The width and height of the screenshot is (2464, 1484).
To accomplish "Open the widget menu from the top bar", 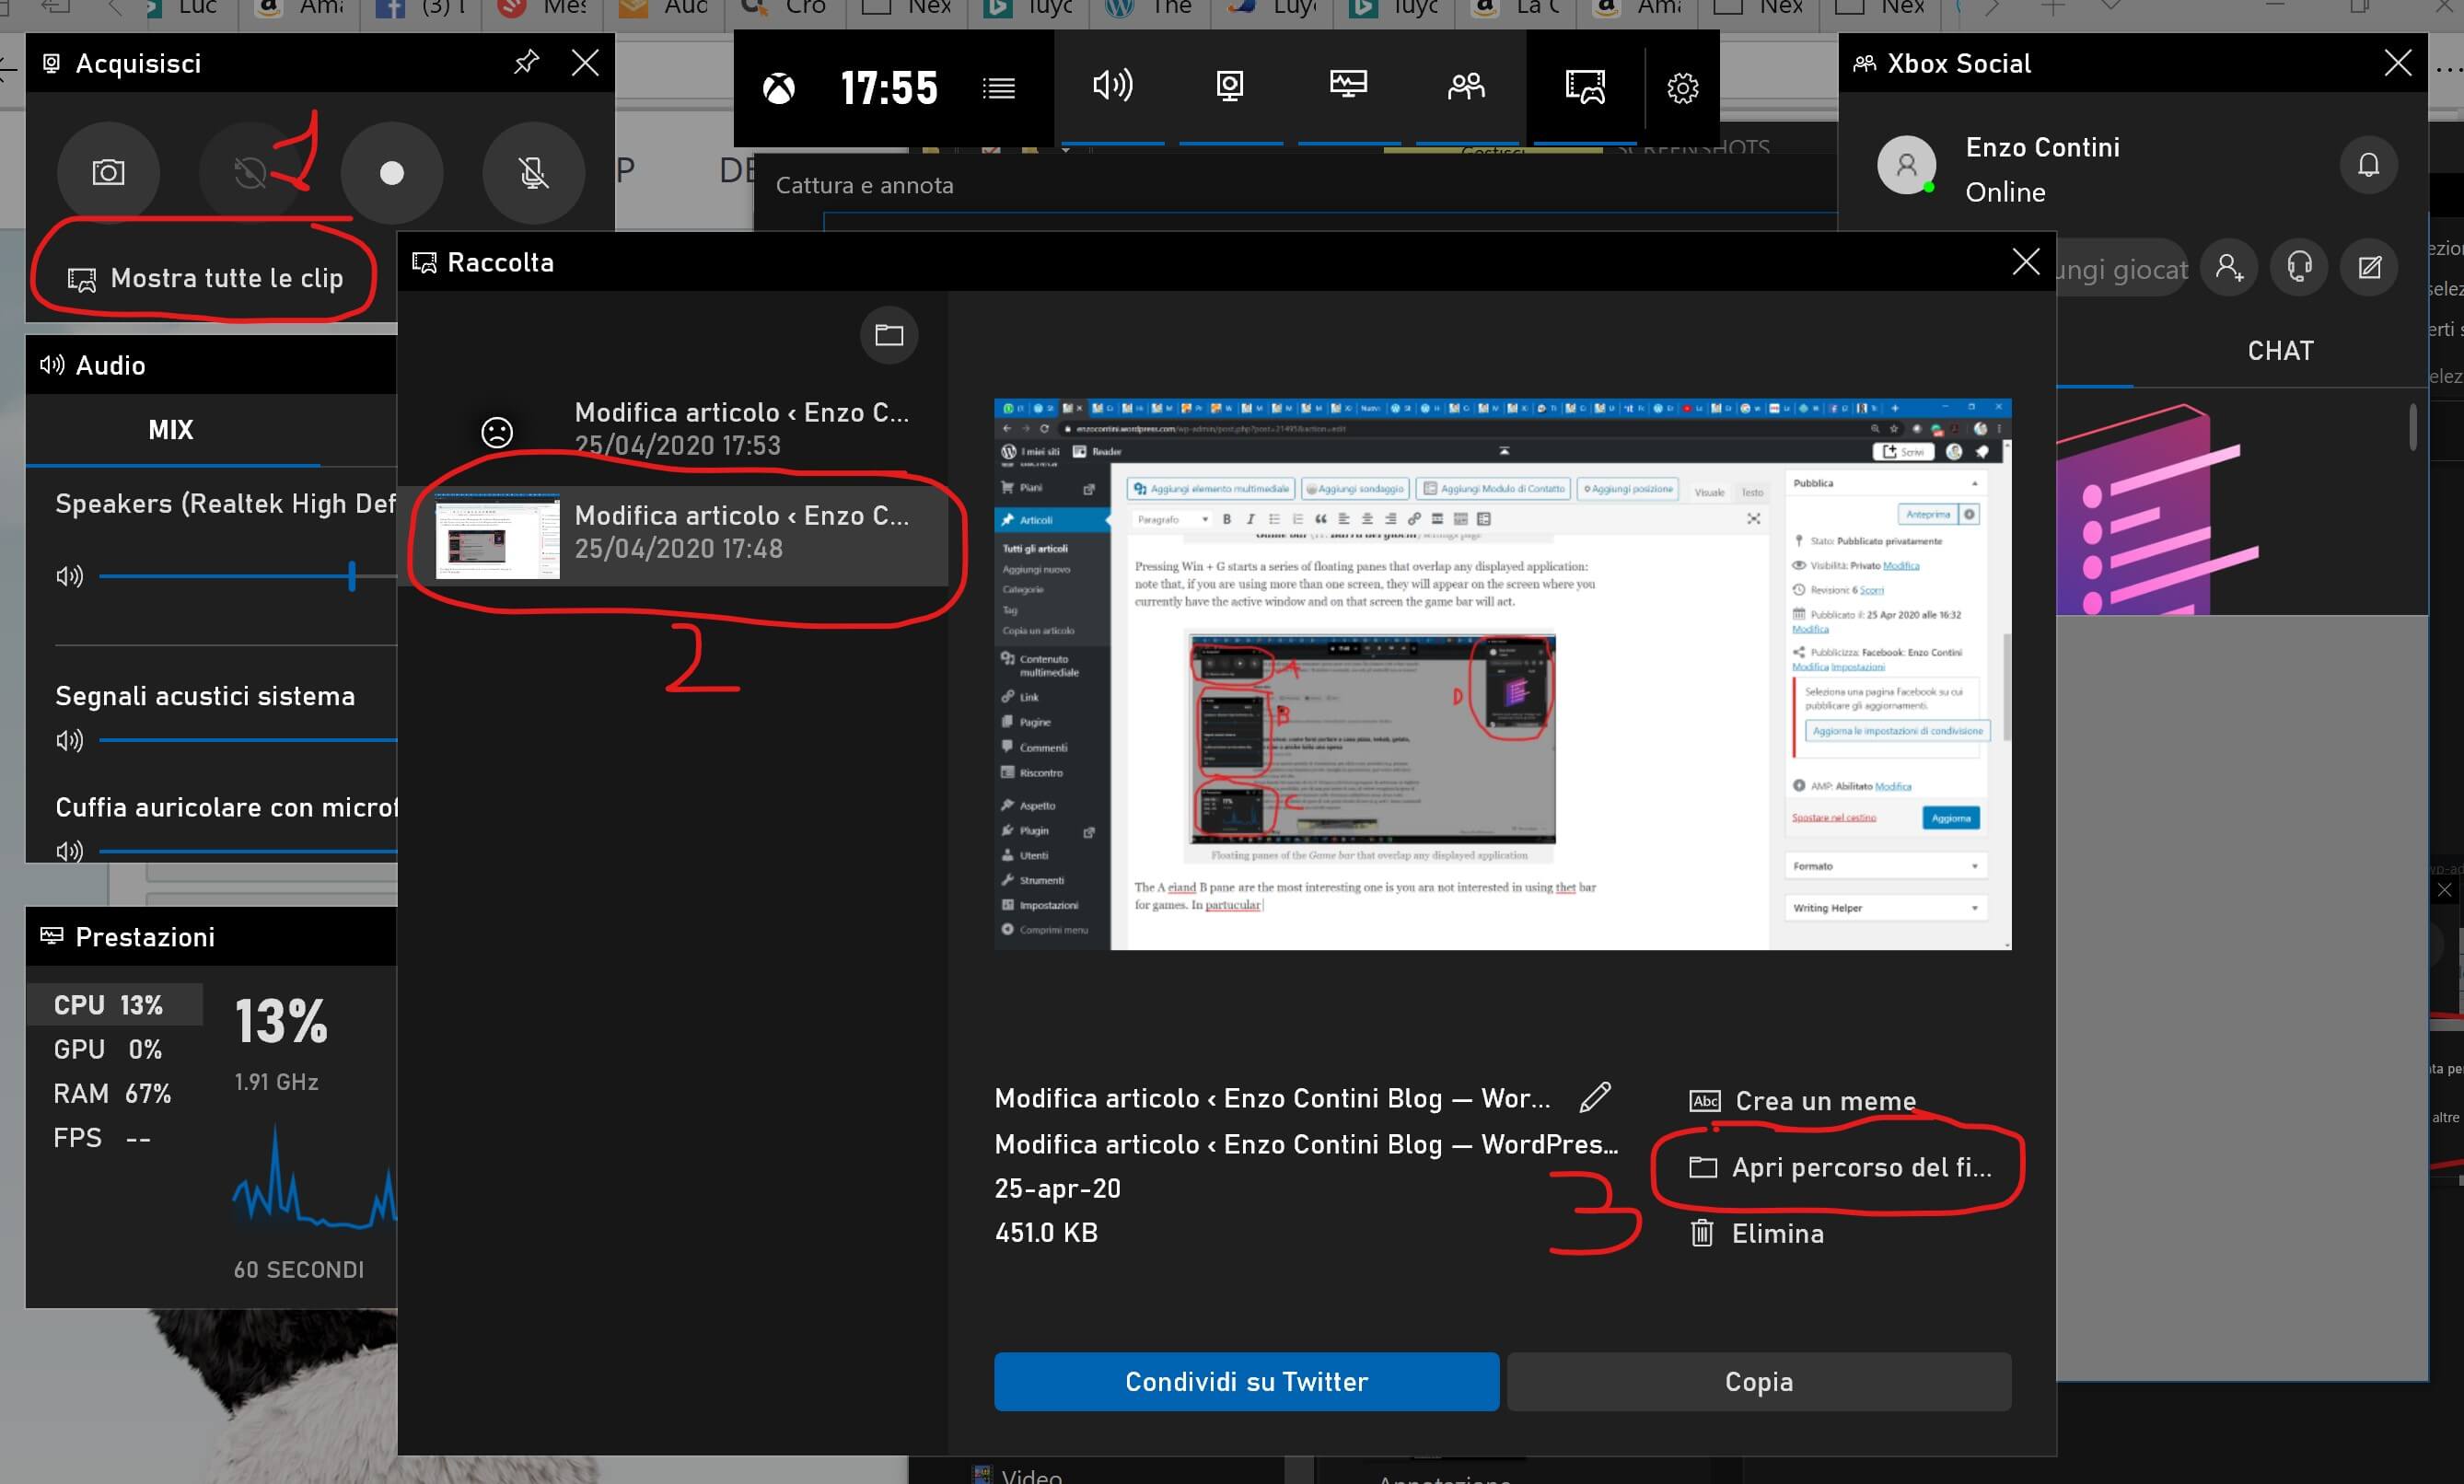I will (x=999, y=87).
